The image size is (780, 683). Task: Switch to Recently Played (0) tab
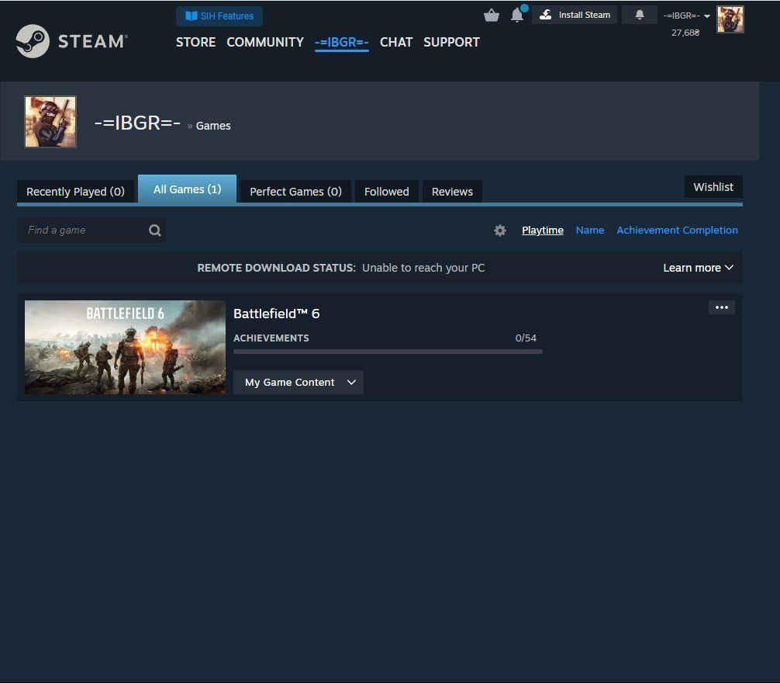click(x=76, y=192)
